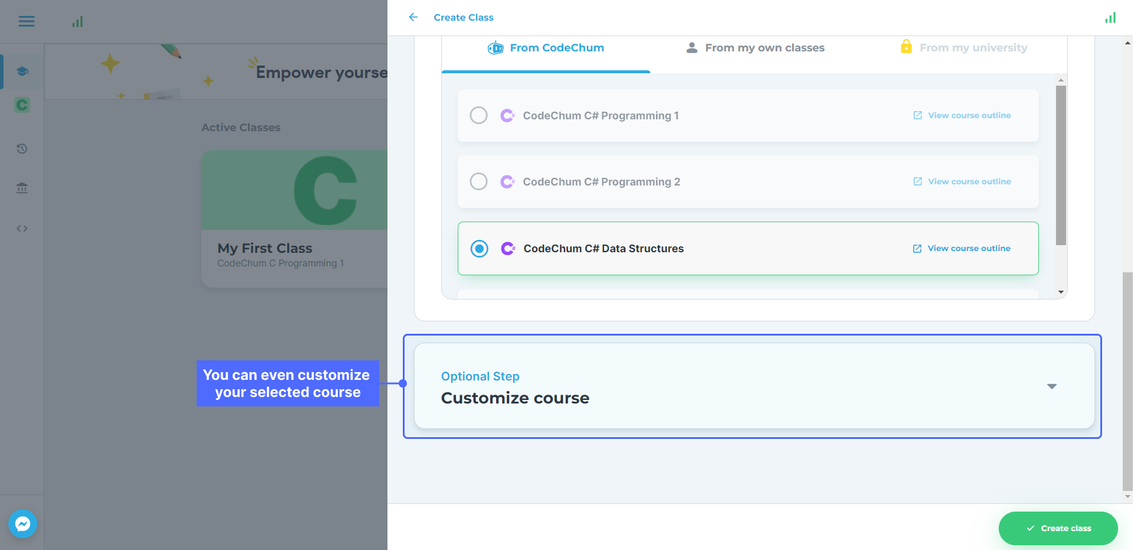Viewport: 1134px width, 550px height.
Task: Open the hamburger menu icon
Action: point(27,22)
